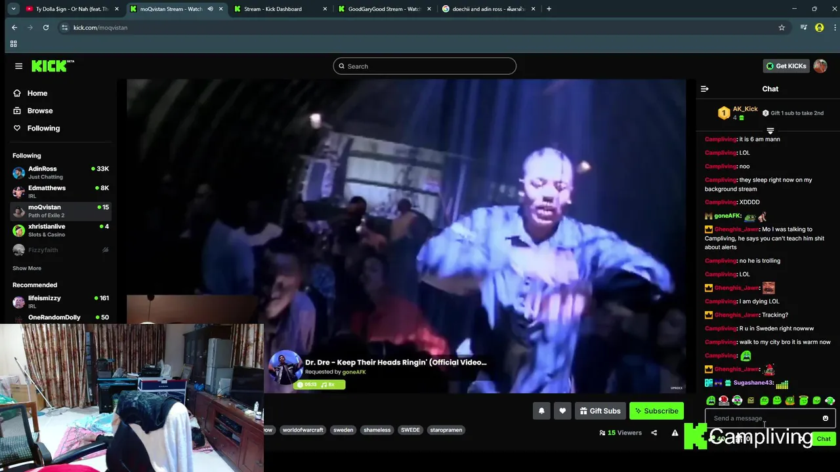Click the sweden tag
The height and width of the screenshot is (472, 840).
pos(343,430)
